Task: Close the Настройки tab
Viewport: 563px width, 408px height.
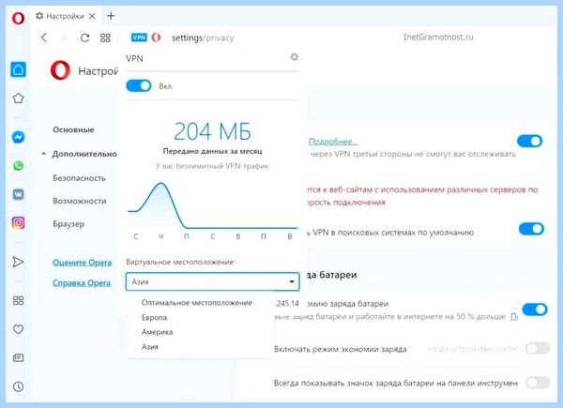Action: click(x=92, y=16)
